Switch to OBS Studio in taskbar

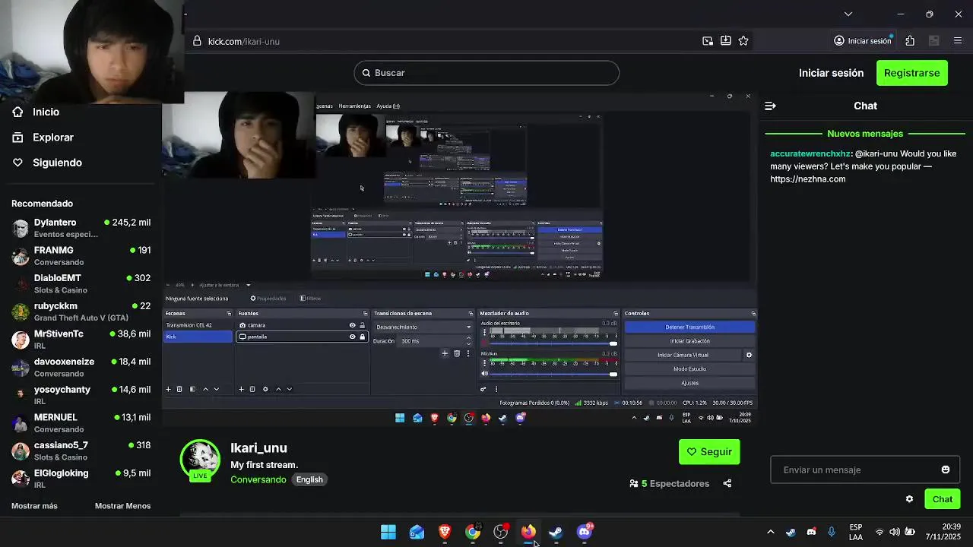click(501, 532)
